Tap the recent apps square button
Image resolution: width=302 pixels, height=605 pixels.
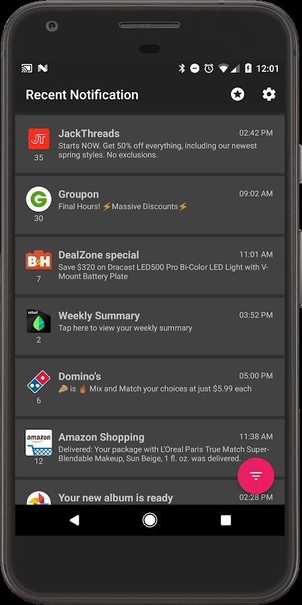pos(225,520)
